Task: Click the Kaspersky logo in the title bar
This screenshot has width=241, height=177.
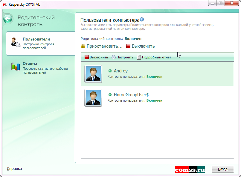Action: pyautogui.click(x=5, y=4)
